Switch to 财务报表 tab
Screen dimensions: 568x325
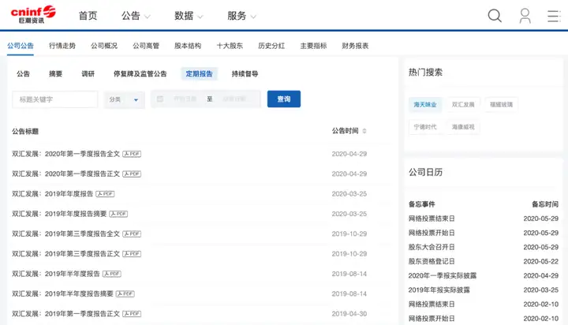[x=355, y=46]
